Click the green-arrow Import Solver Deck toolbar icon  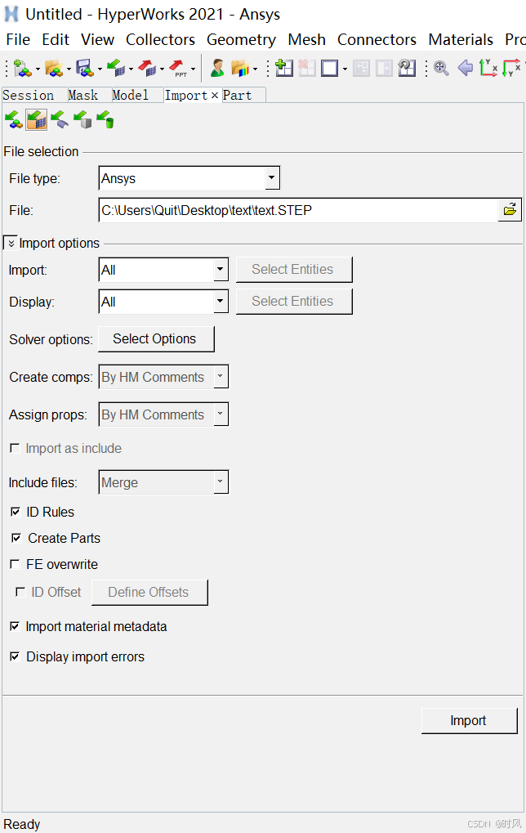pyautogui.click(x=116, y=68)
